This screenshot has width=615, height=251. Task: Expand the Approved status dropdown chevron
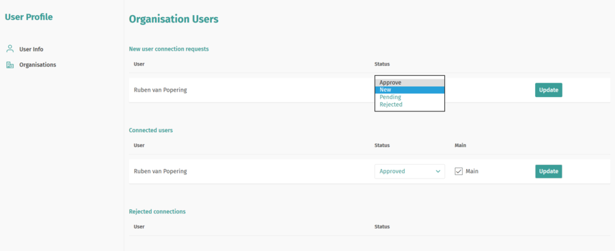(438, 171)
